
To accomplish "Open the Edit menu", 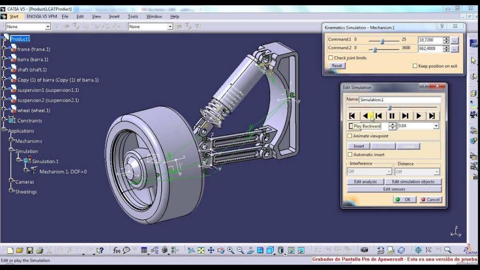I will (x=80, y=16).
